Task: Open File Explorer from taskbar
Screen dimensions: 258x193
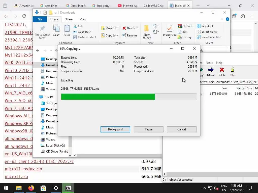Action: coord(19,188)
